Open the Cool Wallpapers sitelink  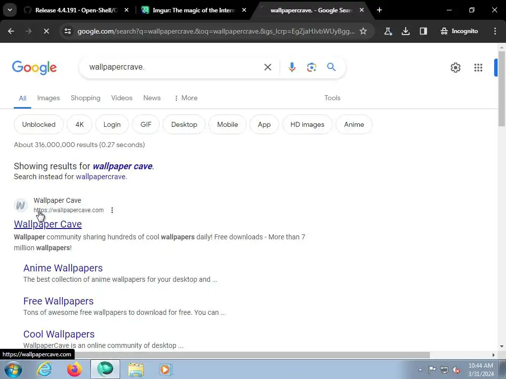coord(59,334)
